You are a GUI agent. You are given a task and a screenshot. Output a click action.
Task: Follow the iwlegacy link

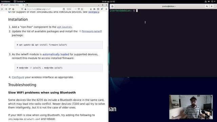[x=94, y=12]
